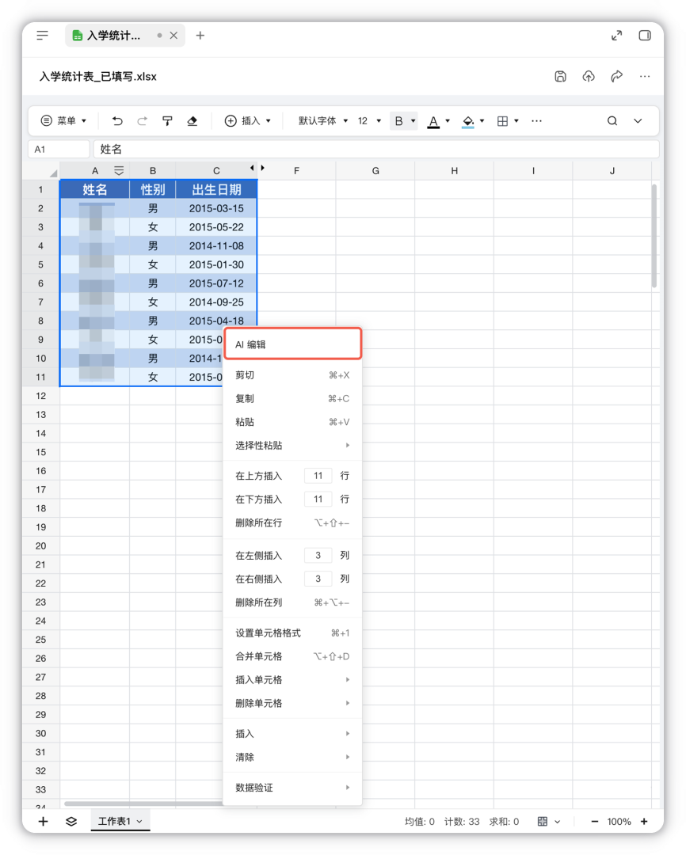The width and height of the screenshot is (686, 855).
Task: Add a new tab with the plus icon
Action: coord(200,36)
